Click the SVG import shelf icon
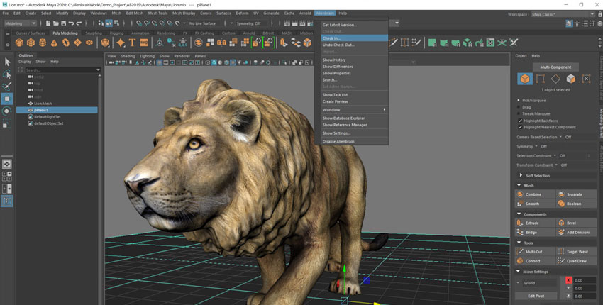The width and height of the screenshot is (603, 305). [144, 43]
